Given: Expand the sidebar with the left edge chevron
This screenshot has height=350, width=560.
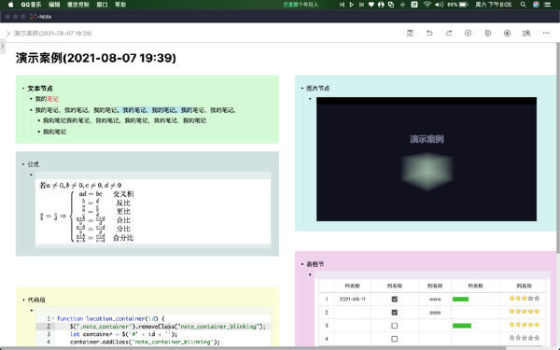Looking at the screenshot, I should pyautogui.click(x=3, y=46).
